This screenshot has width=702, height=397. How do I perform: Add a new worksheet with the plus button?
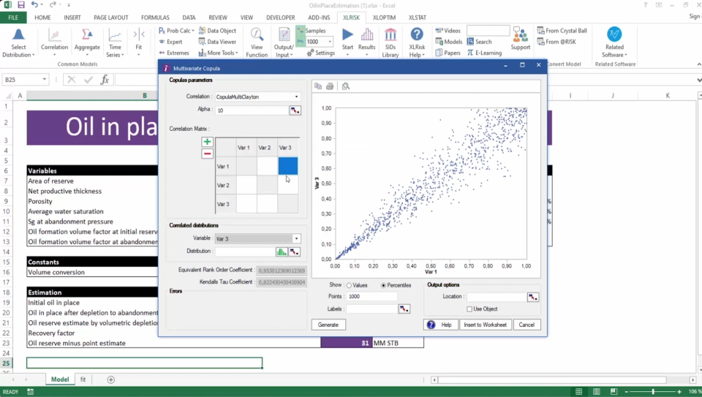pos(110,379)
